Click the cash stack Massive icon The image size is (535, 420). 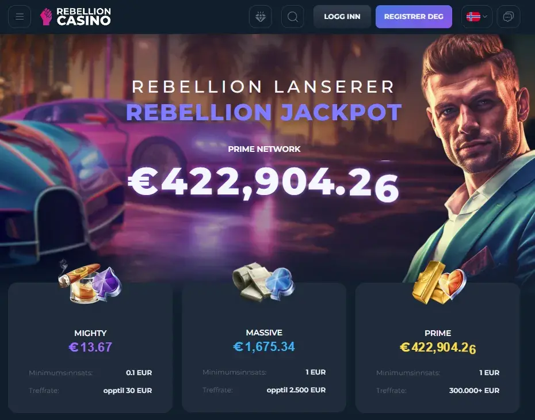pyautogui.click(x=263, y=281)
